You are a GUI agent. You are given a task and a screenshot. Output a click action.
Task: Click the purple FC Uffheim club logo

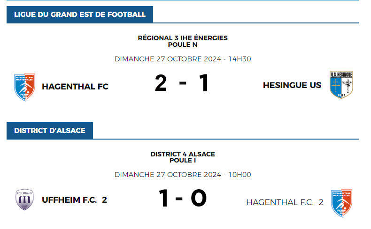point(24,200)
